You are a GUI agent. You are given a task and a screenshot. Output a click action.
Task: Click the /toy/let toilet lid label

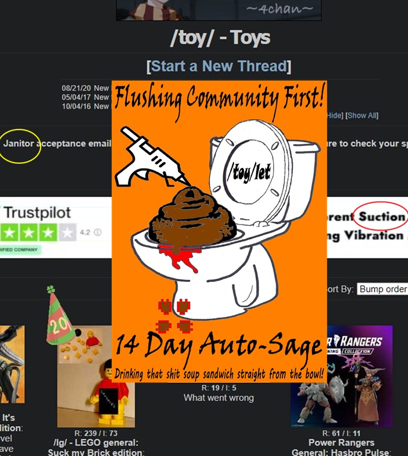click(249, 173)
